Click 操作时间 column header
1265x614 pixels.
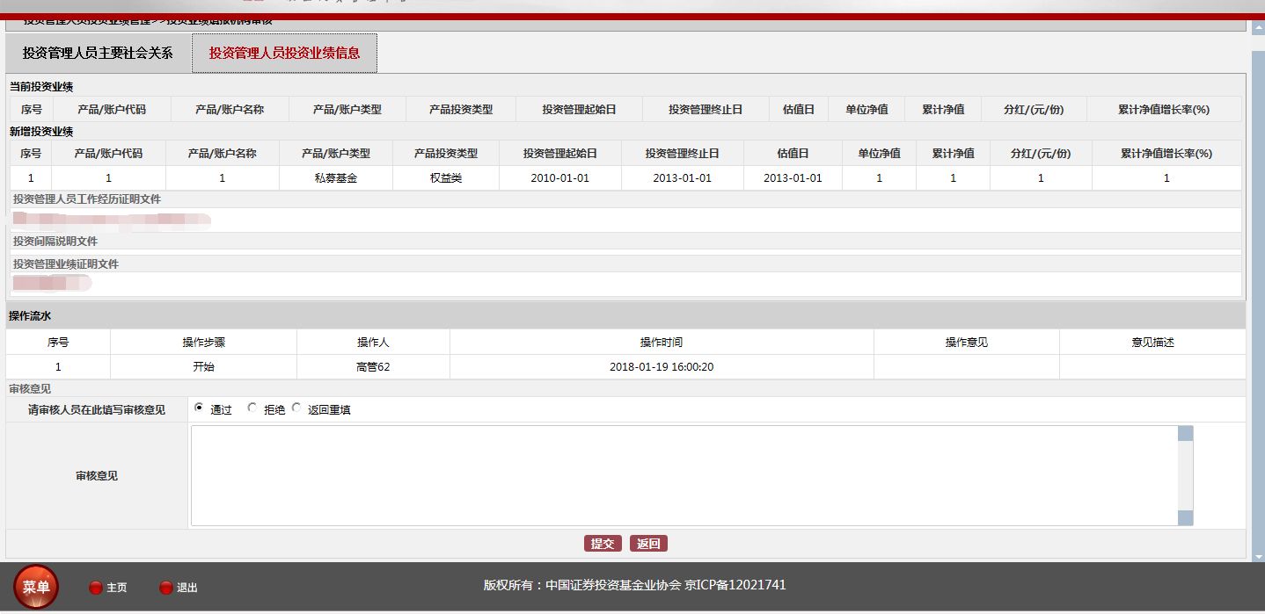point(662,343)
